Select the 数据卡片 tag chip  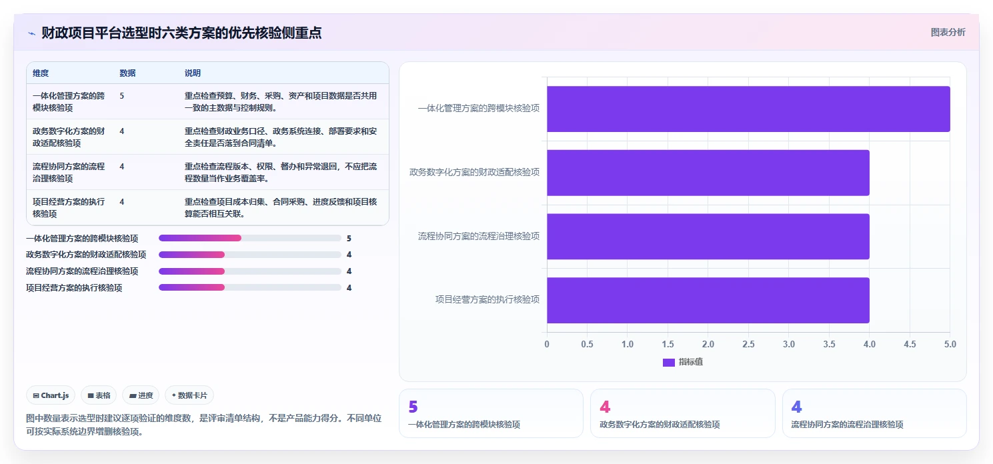189,395
